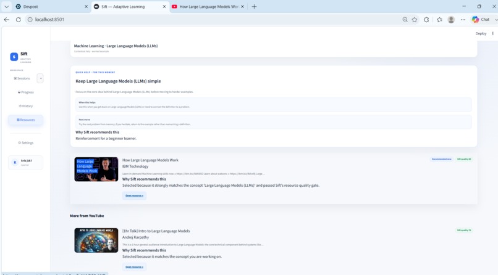The width and height of the screenshot is (498, 275).
Task: Click the K avatar icon
Action: pyautogui.click(x=15, y=163)
